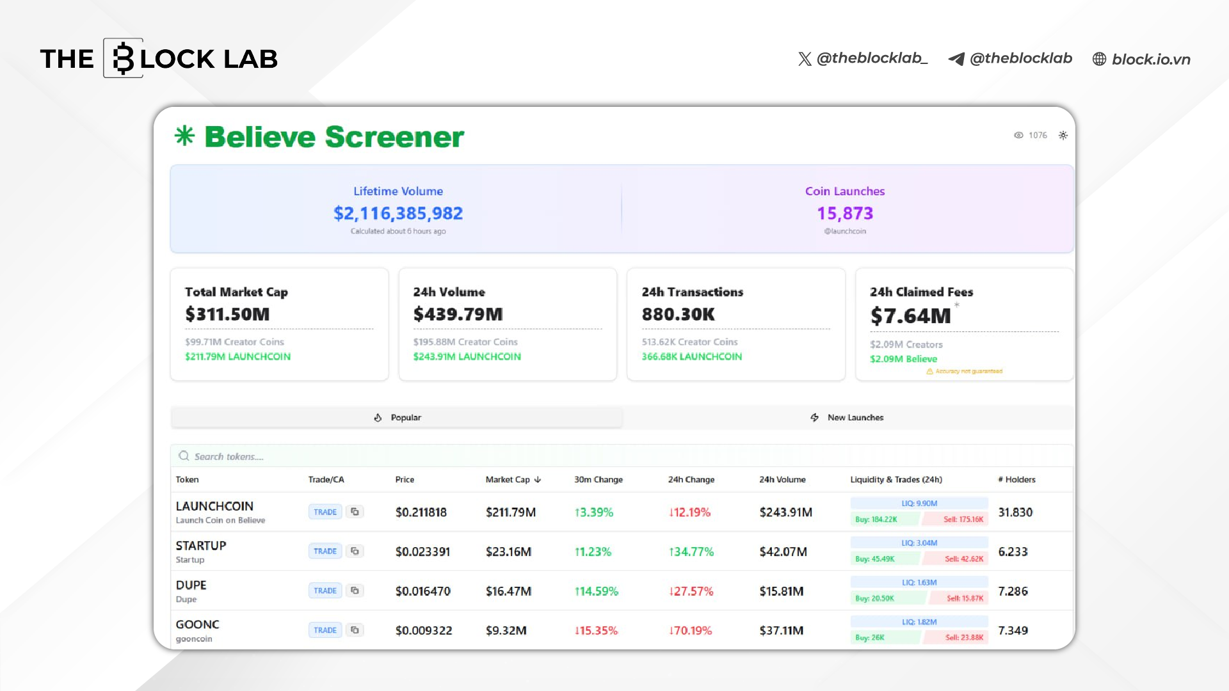The width and height of the screenshot is (1229, 691).
Task: Click $2.09M Believe fees text
Action: point(903,359)
